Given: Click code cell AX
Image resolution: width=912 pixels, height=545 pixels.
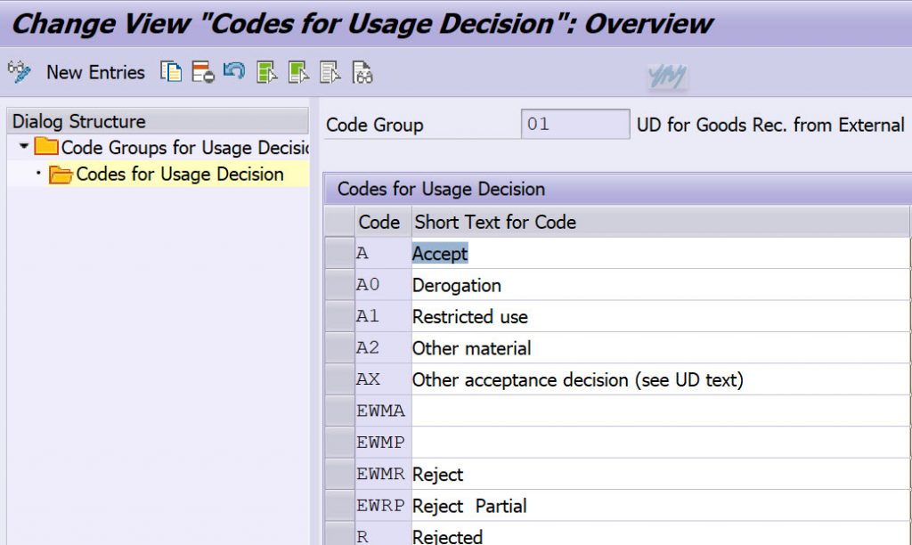Looking at the screenshot, I should [x=383, y=379].
